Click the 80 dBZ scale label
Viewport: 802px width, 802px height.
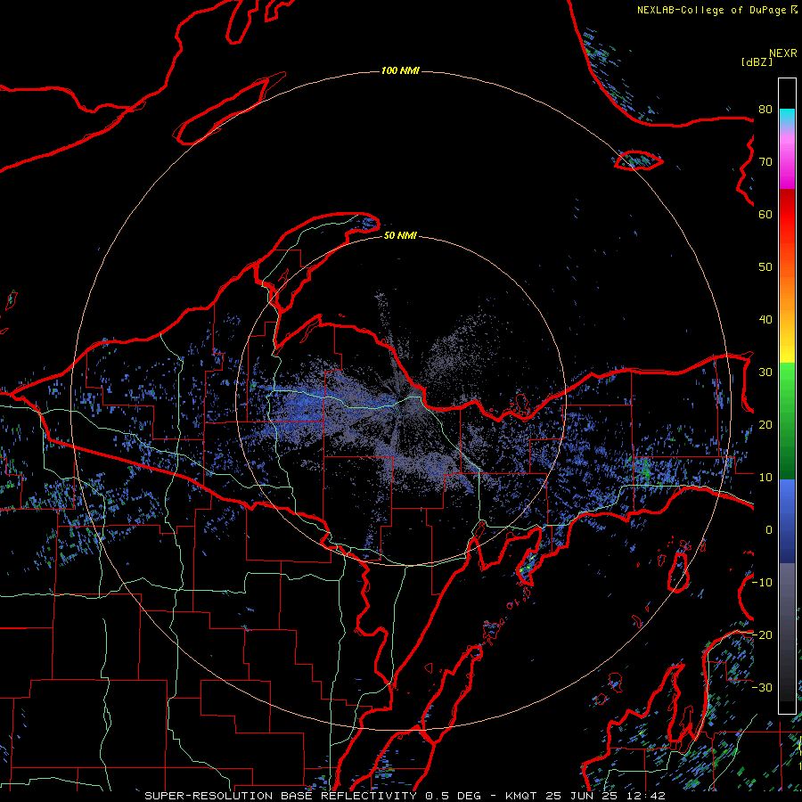pos(765,110)
